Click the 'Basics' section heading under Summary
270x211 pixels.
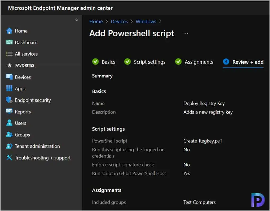(99, 91)
